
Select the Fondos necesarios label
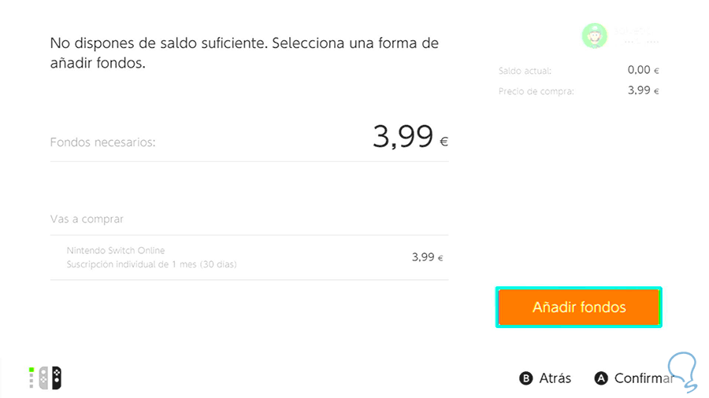click(x=102, y=142)
